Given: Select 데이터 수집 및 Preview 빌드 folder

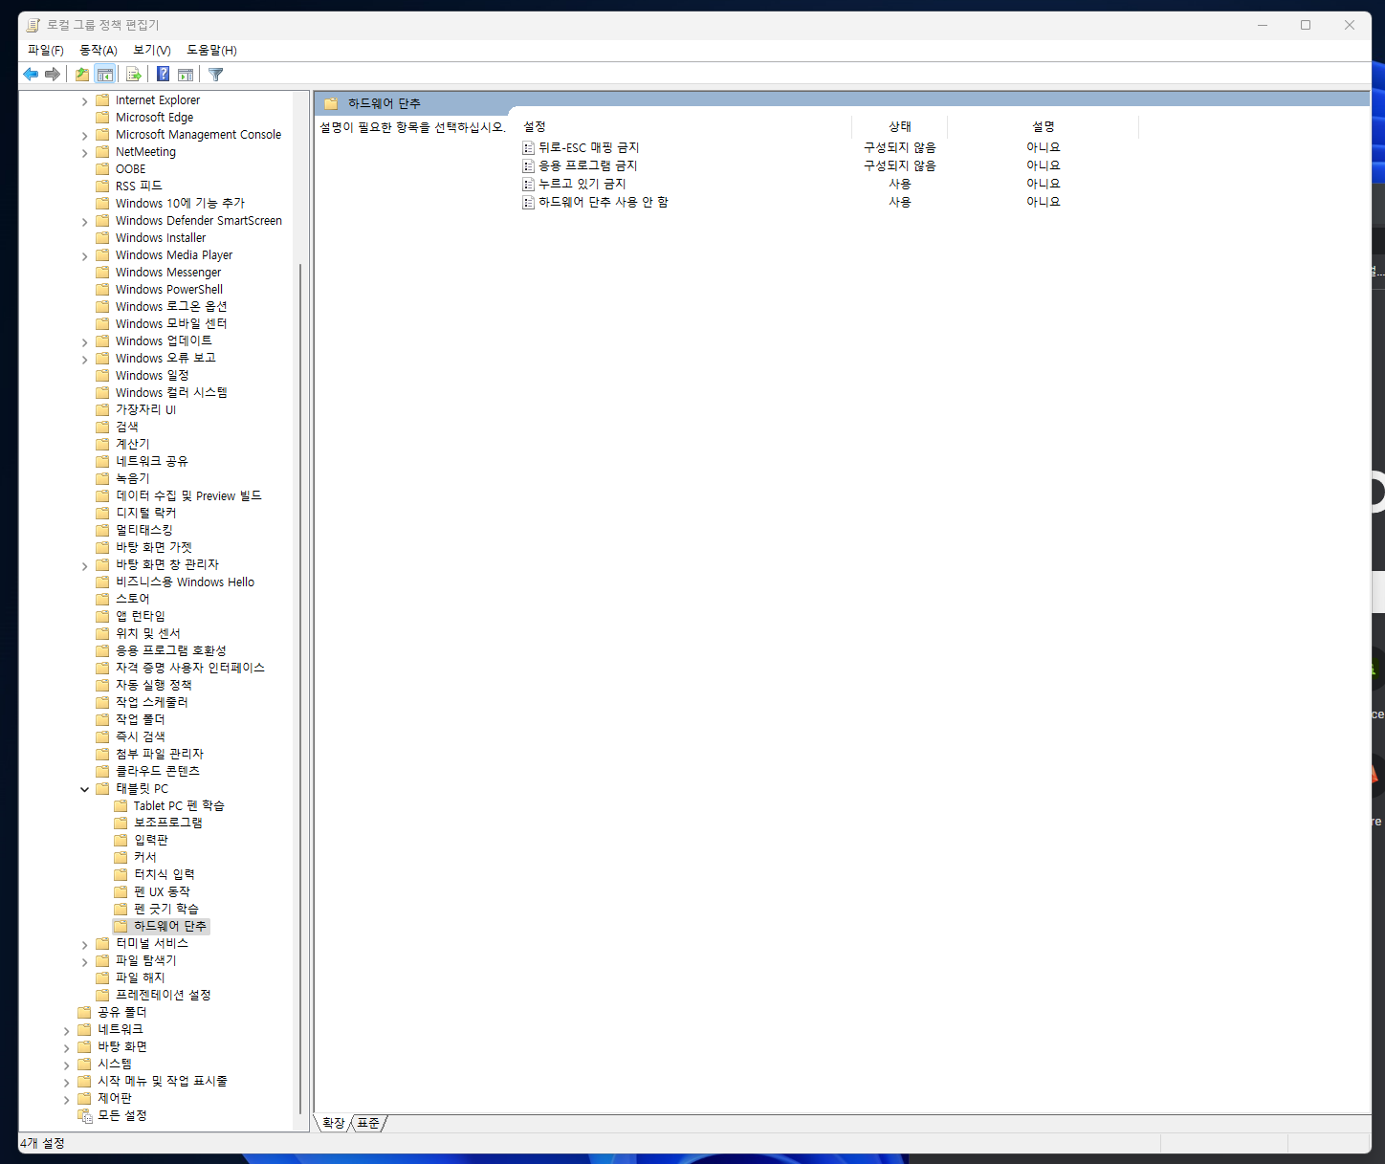Looking at the screenshot, I should [188, 495].
